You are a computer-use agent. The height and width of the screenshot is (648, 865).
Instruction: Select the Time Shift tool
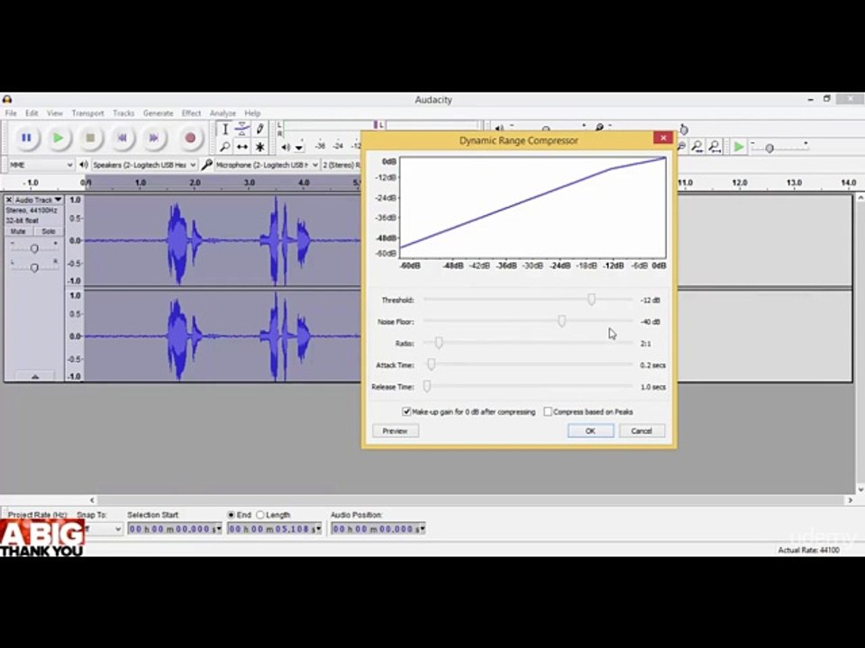(242, 147)
